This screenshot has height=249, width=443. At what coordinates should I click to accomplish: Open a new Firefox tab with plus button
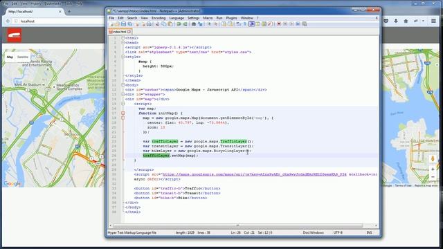pos(69,12)
